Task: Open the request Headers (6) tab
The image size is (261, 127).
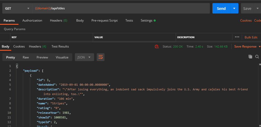Action: click(58, 21)
